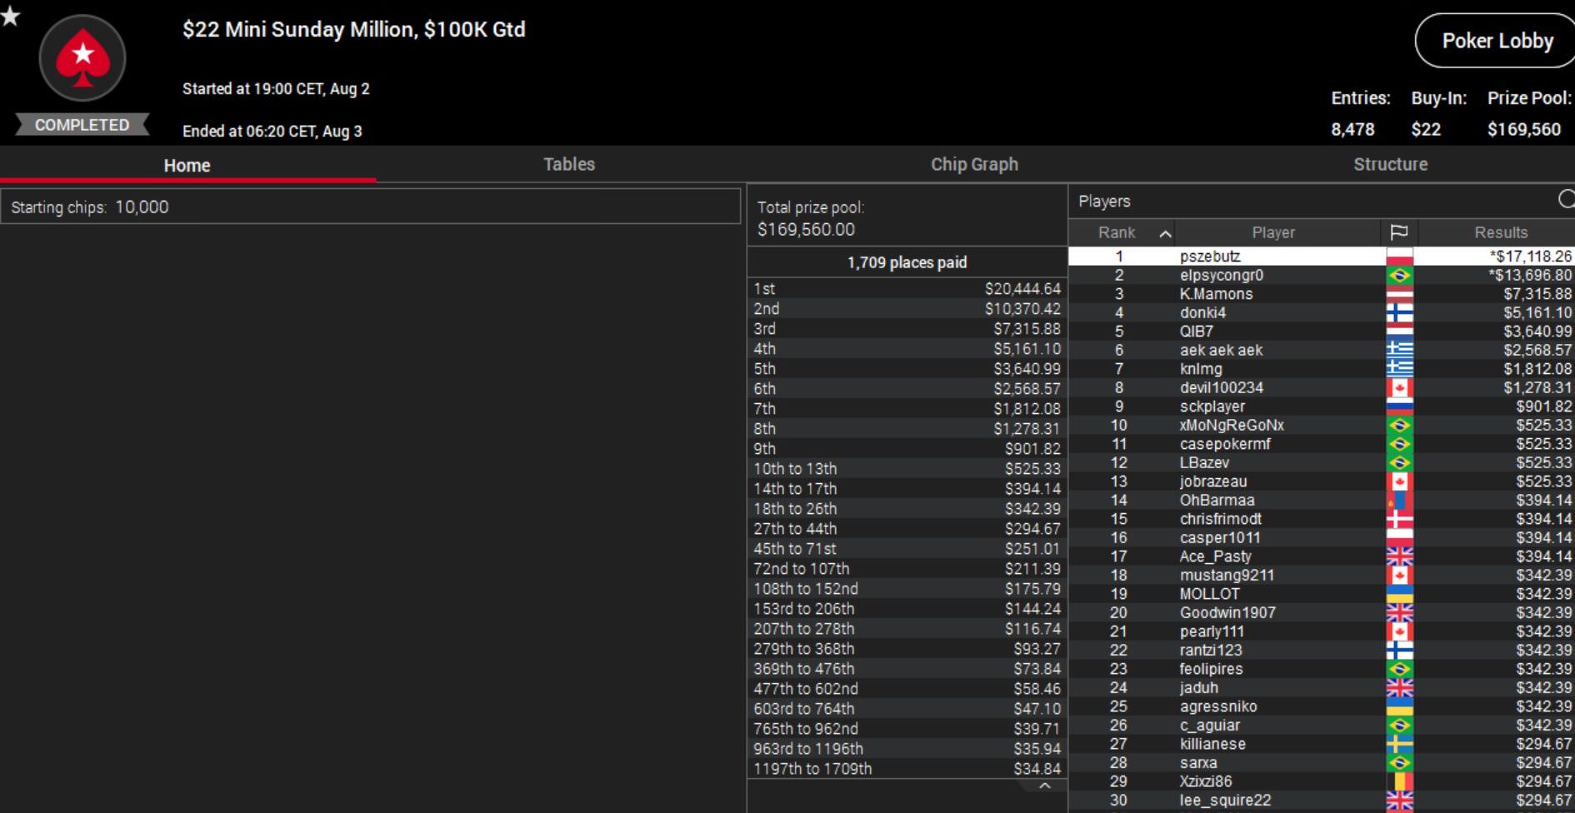
Task: Click UK flag beside Ace_Pasty
Action: click(x=1399, y=556)
